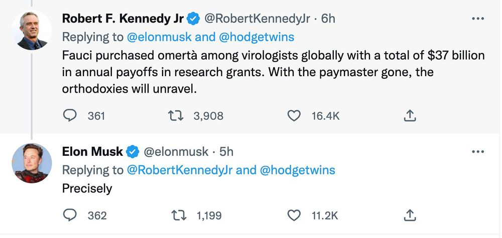The height and width of the screenshot is (238, 502).
Task: Like Elon Musk's 'Precisely' tweet
Action: pos(293,215)
